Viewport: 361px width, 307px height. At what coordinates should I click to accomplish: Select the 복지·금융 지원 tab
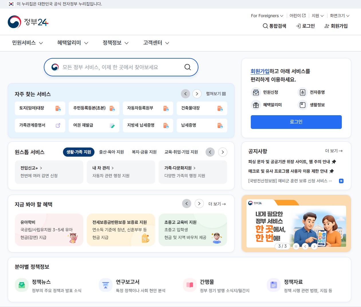pyautogui.click(x=144, y=152)
